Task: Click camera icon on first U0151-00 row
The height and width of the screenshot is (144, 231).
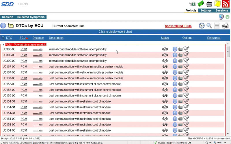Action: click(x=180, y=119)
